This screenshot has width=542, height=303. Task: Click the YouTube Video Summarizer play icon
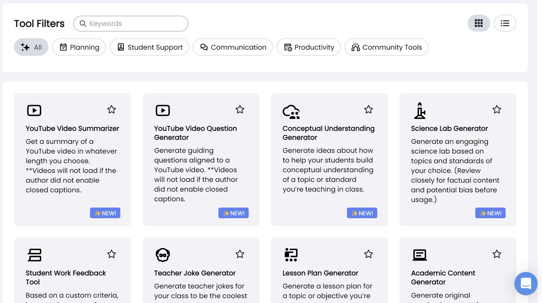34,110
